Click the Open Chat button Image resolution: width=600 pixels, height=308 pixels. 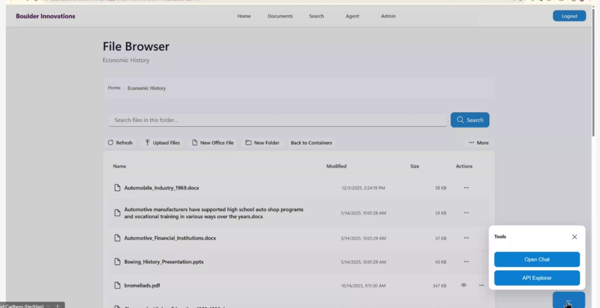(x=537, y=259)
